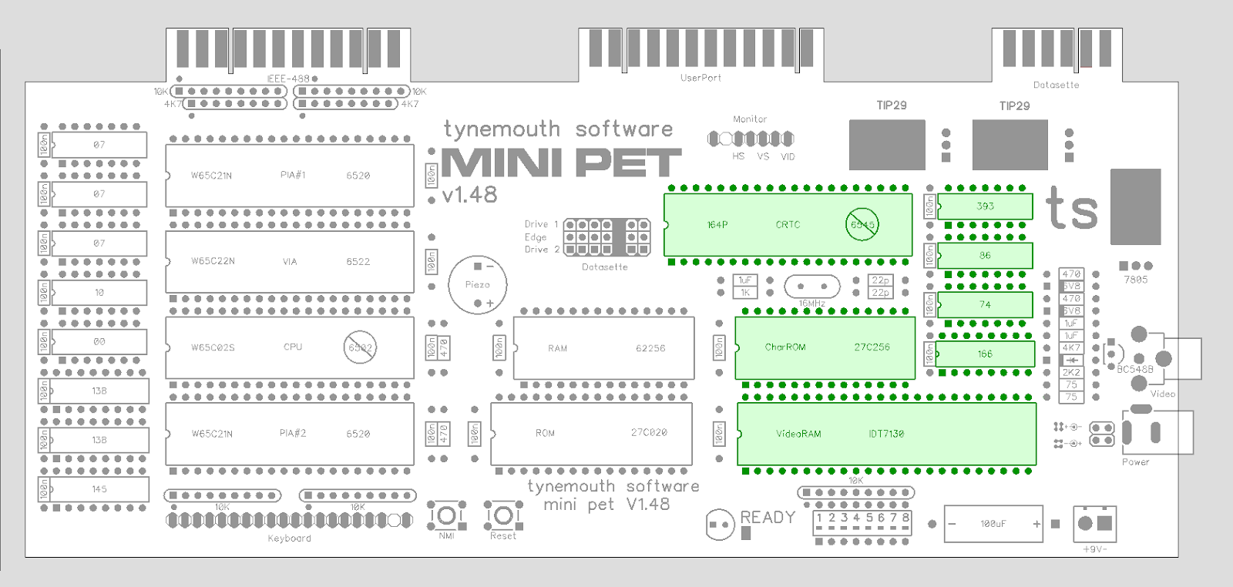Select the PIA#2 6520 chip outline
Screen dimensions: 1233x587
coord(290,434)
